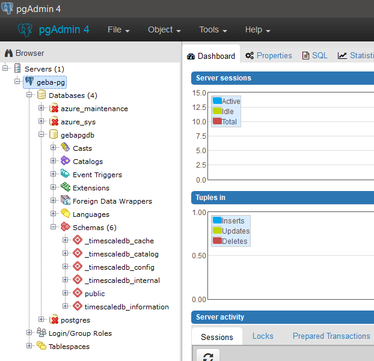This screenshot has width=374, height=361.
Task: Expand the Login/Group Roles node
Action: pos(29,333)
